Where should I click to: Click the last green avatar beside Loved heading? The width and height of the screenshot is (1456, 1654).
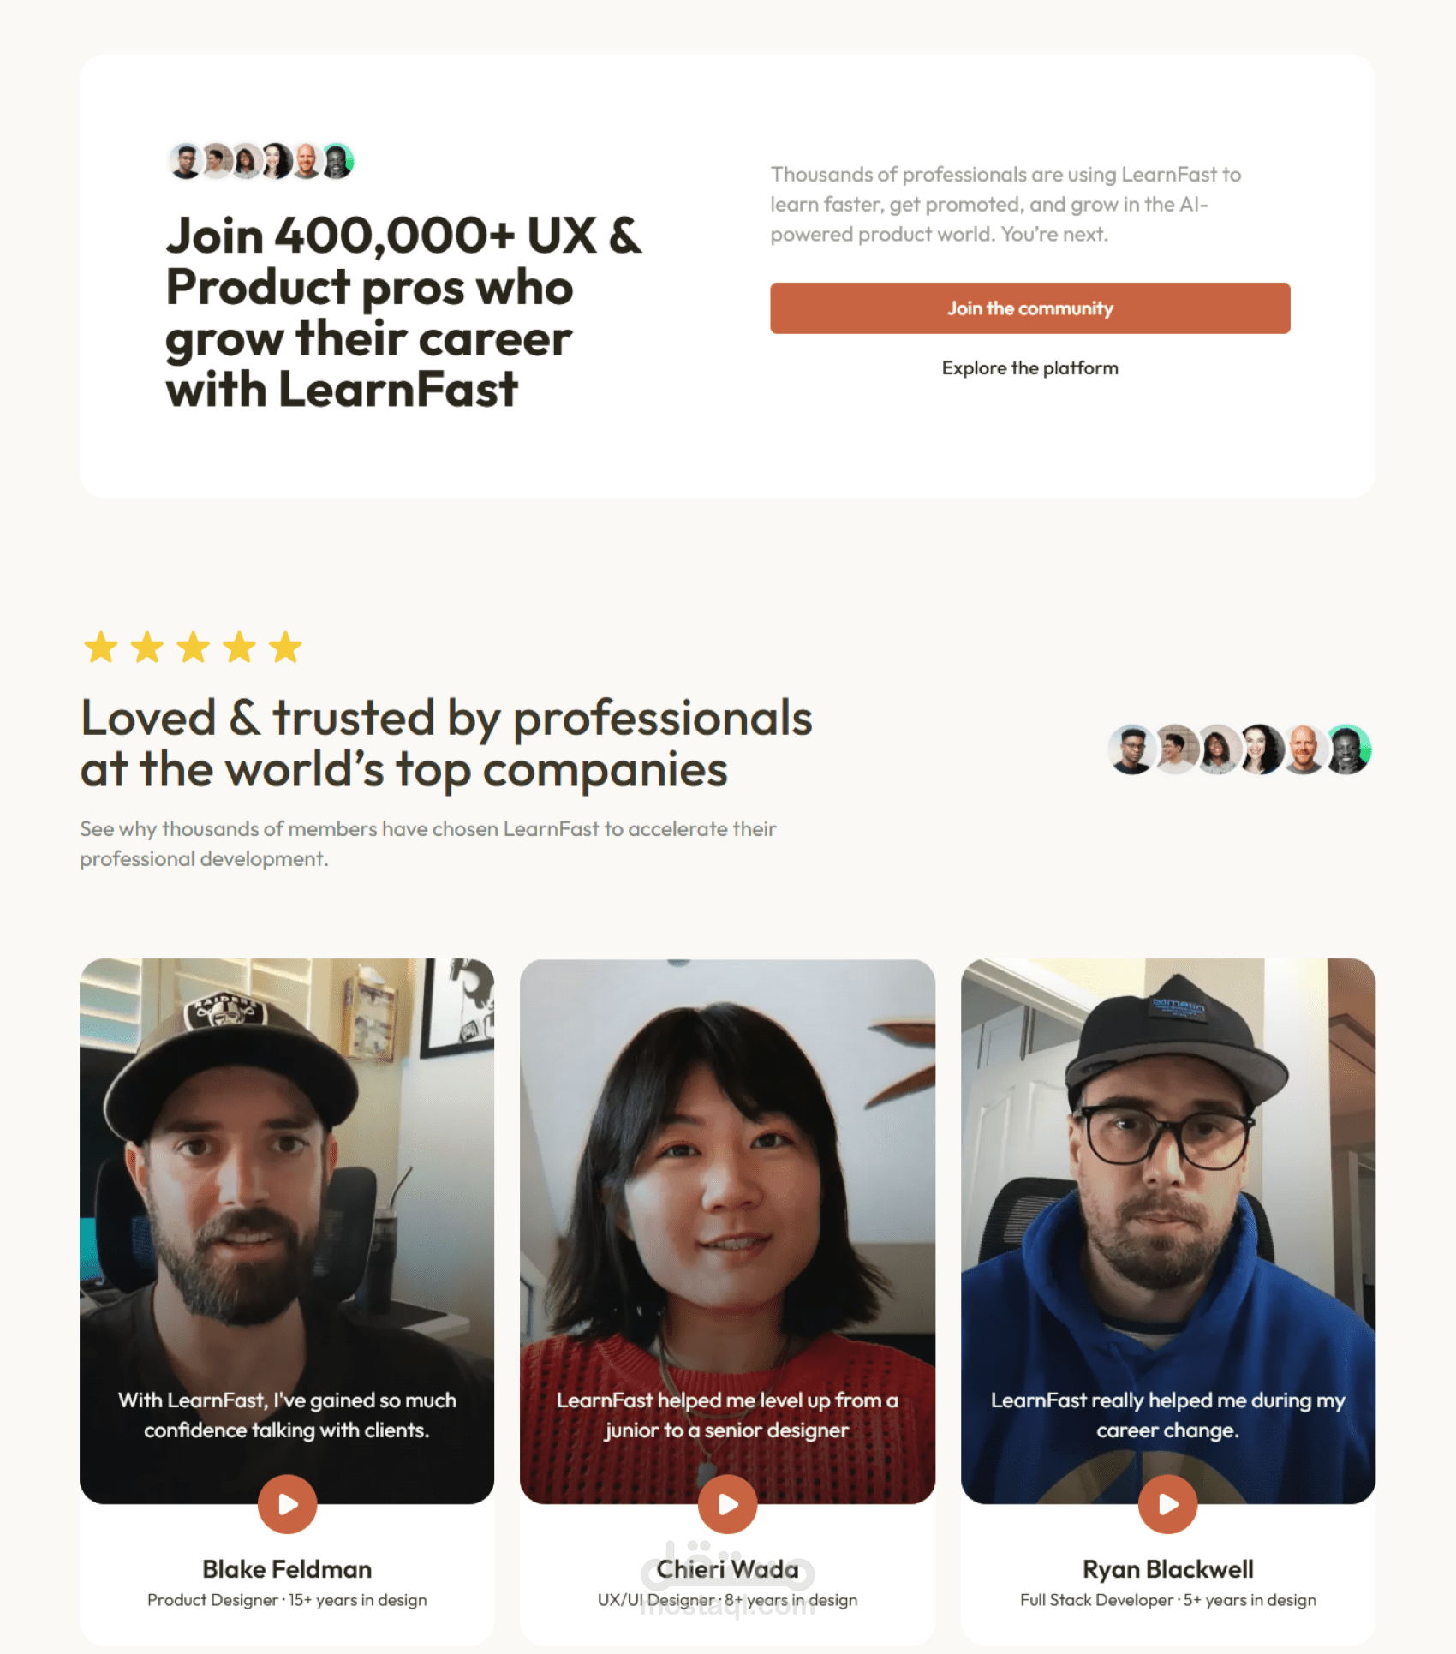point(1349,749)
